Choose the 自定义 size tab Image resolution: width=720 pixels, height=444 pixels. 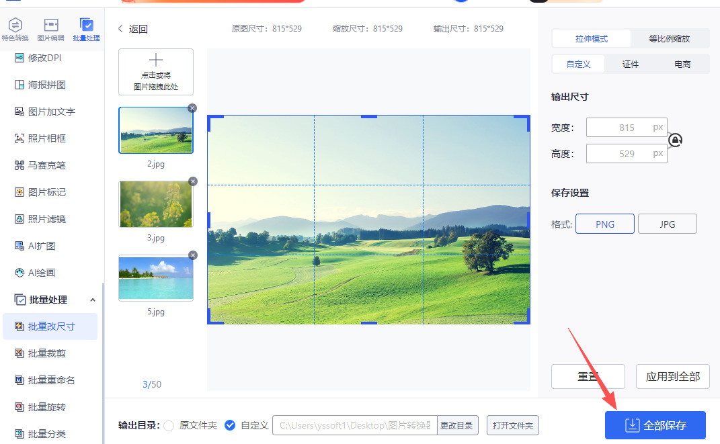click(x=578, y=64)
